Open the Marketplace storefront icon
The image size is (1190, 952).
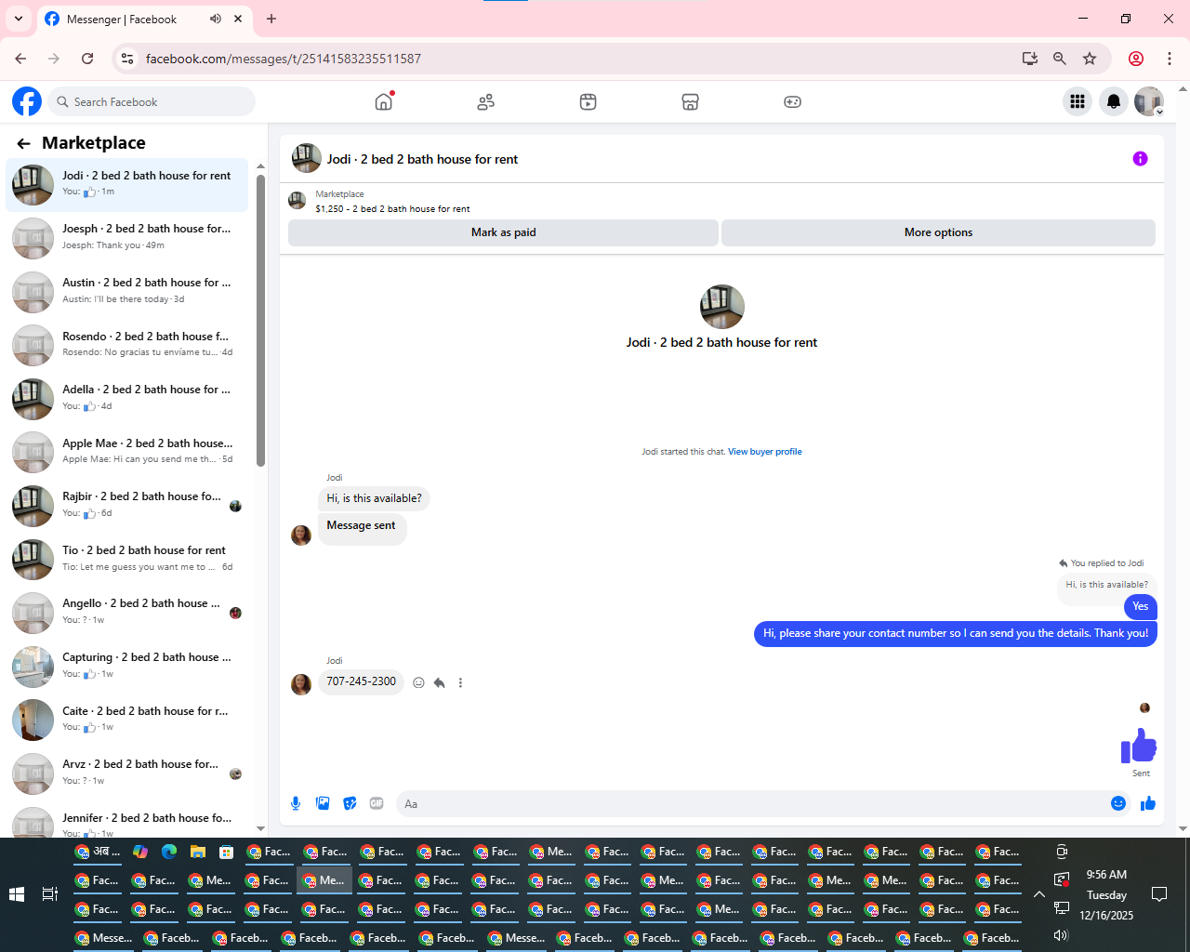[690, 101]
